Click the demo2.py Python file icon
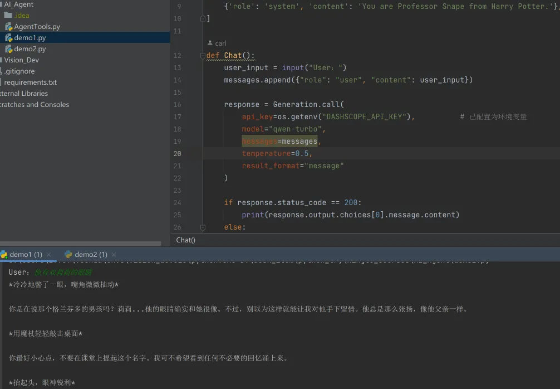560x389 pixels. tap(8, 48)
